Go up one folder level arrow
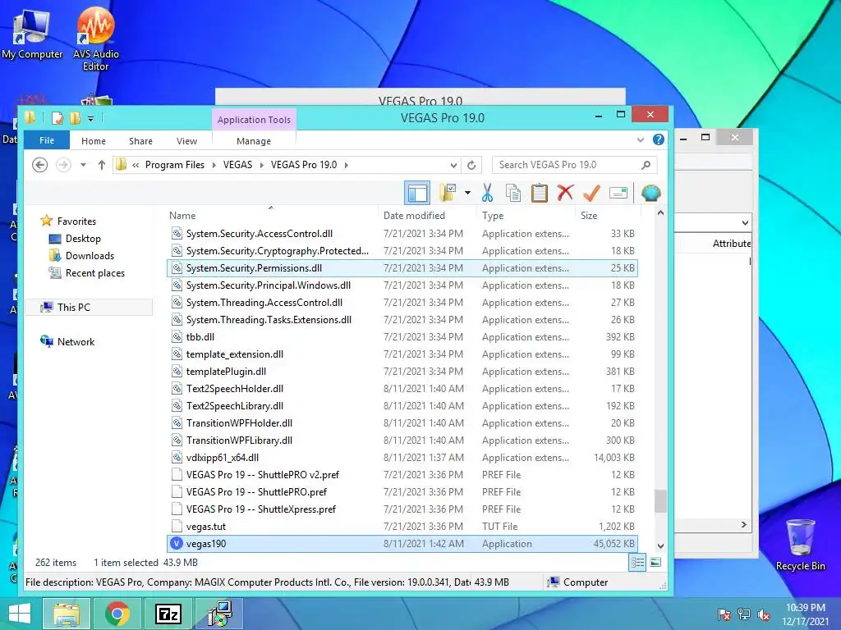Image resolution: width=841 pixels, height=630 pixels. pyautogui.click(x=101, y=165)
